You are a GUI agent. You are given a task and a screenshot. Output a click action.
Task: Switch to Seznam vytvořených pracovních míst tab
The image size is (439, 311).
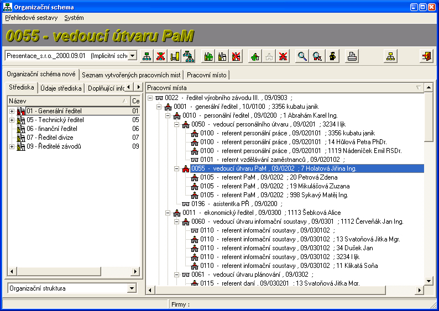coord(131,75)
